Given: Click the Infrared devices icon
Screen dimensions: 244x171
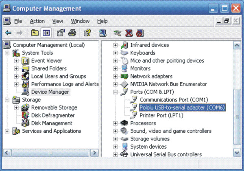Looking at the screenshot, I should [x=124, y=45].
